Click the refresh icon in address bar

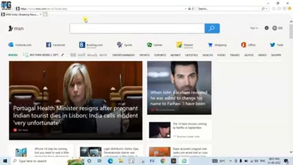[x=193, y=9]
